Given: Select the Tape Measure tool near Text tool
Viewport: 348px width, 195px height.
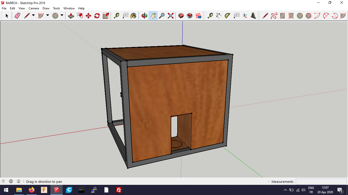Looking at the screenshot, I should pos(116,16).
